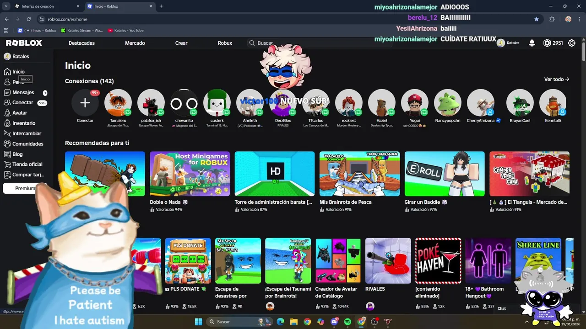Open Intercambiar in the sidebar

(27, 133)
